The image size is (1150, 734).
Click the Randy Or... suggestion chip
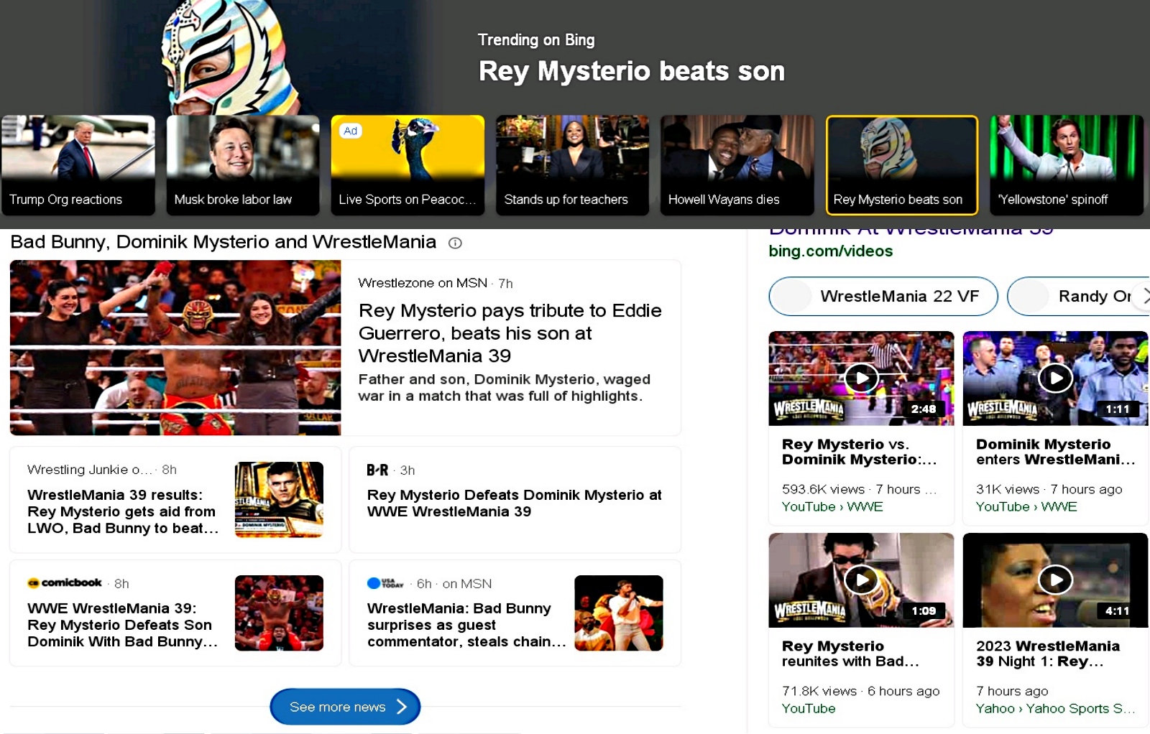(x=1078, y=296)
